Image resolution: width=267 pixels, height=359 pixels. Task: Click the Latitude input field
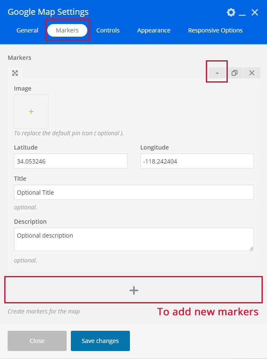pos(70,161)
